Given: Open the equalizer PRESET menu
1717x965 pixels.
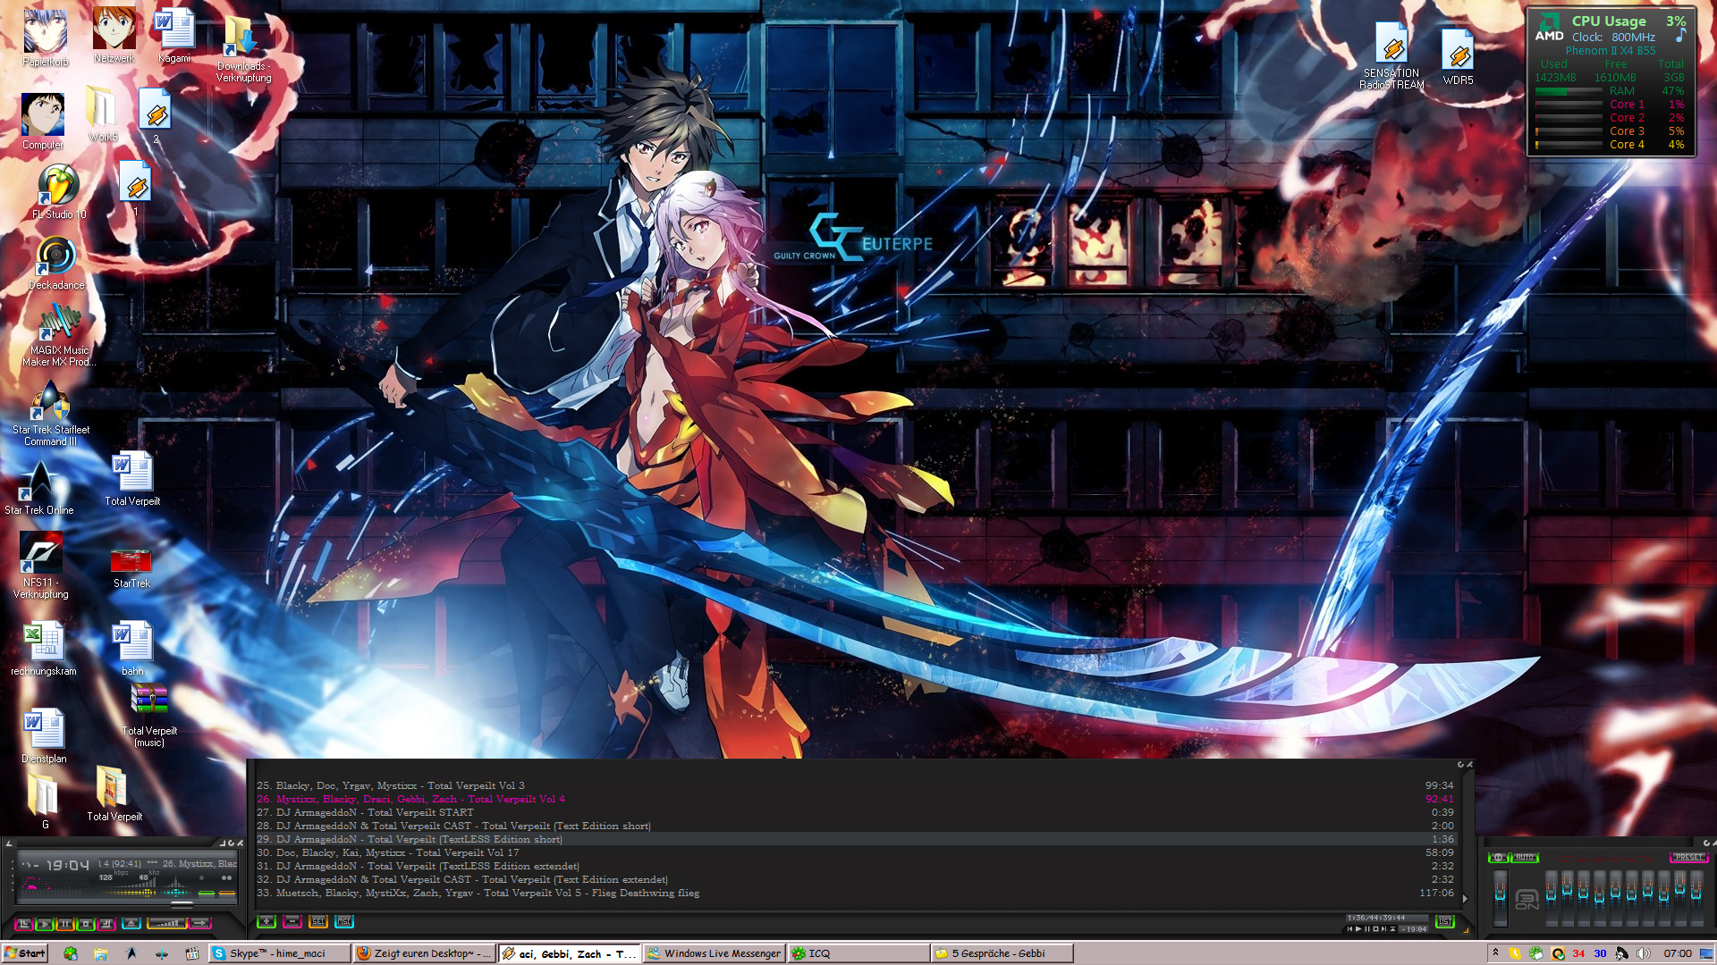Looking at the screenshot, I should [x=1688, y=858].
